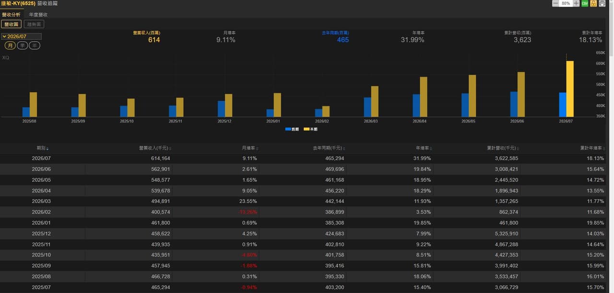614x293 pixels.
Task: Select the 營收圖 chart view button
Action: click(11, 24)
